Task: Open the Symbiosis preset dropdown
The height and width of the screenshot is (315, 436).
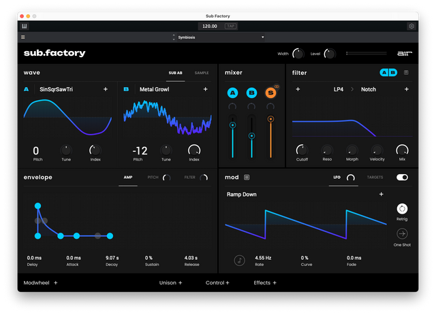Action: (218, 37)
